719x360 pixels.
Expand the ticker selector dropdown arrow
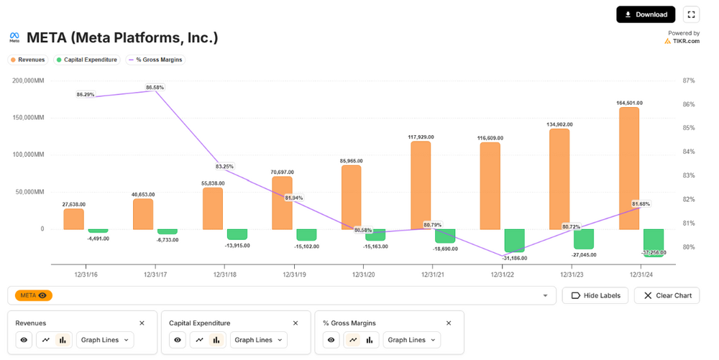click(x=545, y=295)
